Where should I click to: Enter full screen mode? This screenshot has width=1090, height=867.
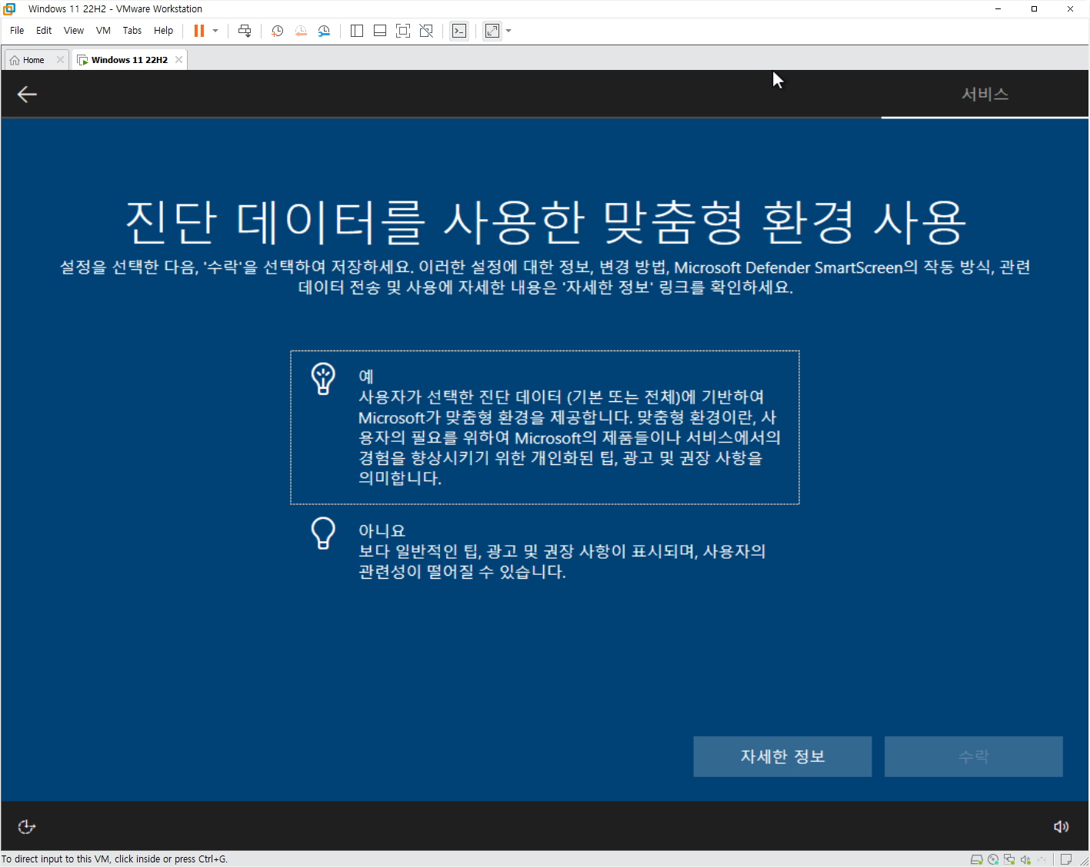click(403, 31)
